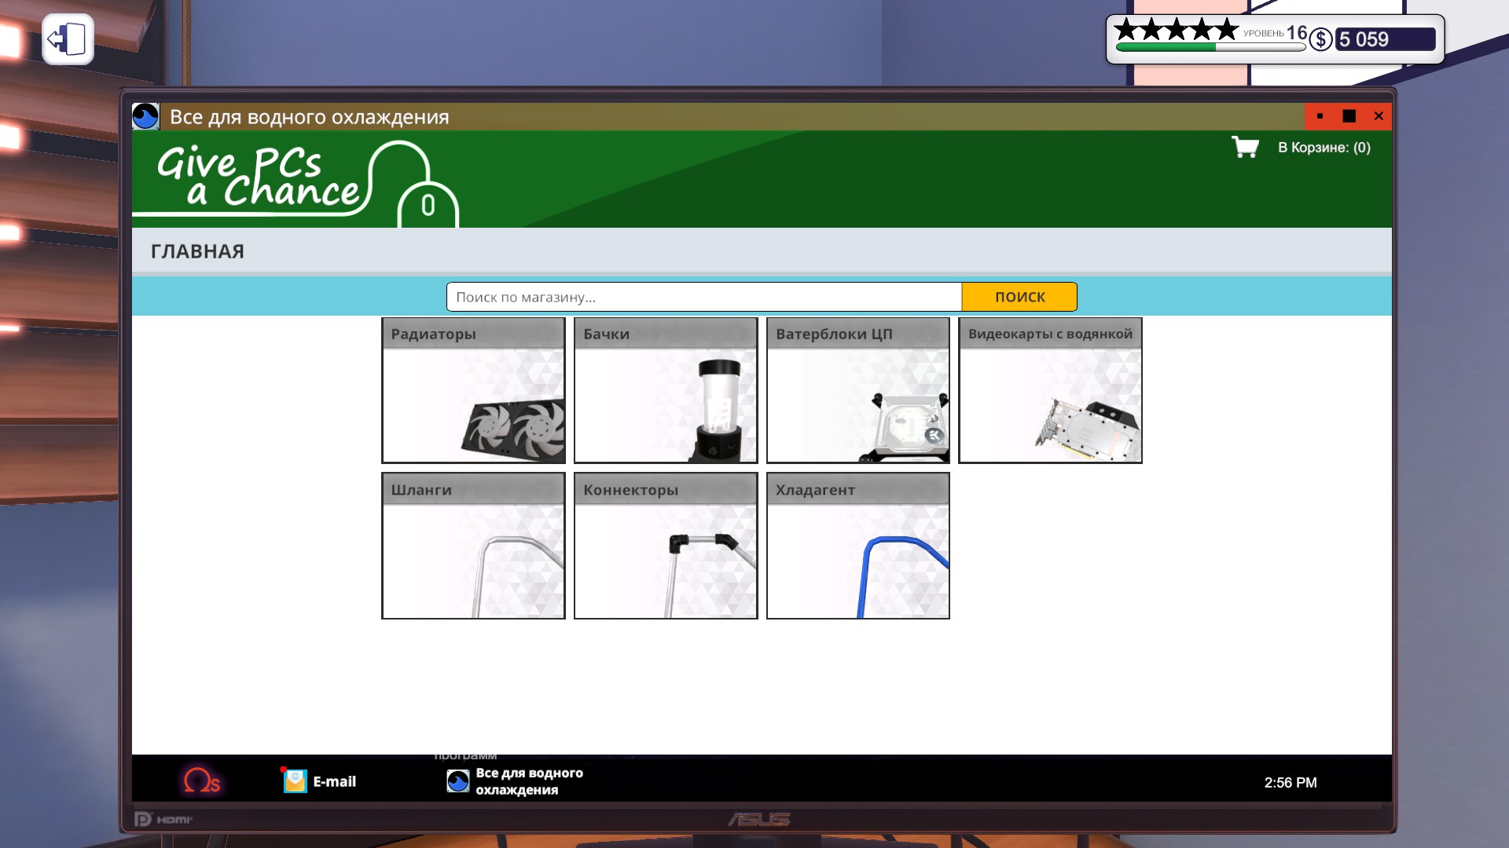Click the dollar money icon

click(x=1321, y=39)
